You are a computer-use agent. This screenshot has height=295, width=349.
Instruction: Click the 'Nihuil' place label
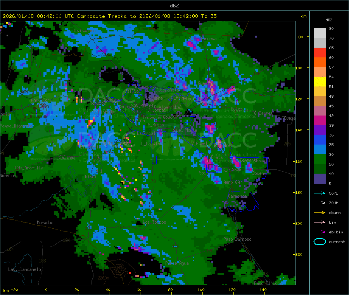[x=92, y=177]
